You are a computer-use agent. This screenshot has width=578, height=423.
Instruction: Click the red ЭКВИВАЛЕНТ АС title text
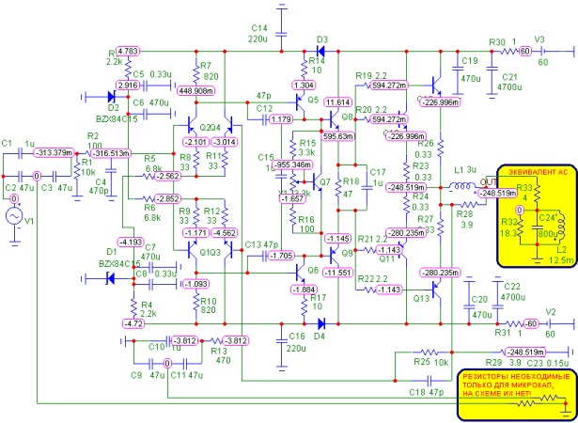(538, 172)
